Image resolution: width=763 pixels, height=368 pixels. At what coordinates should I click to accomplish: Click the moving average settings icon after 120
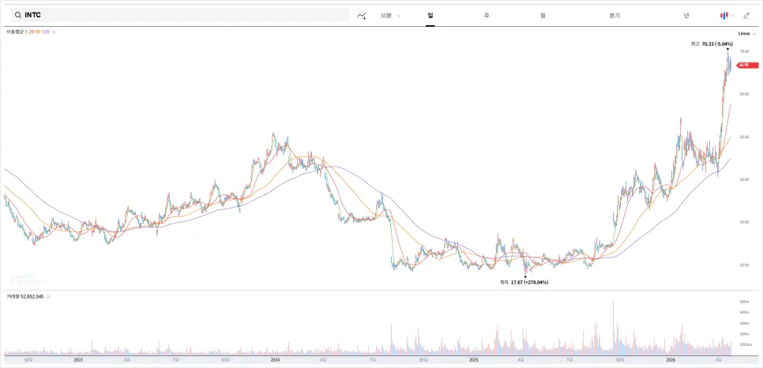[54, 32]
